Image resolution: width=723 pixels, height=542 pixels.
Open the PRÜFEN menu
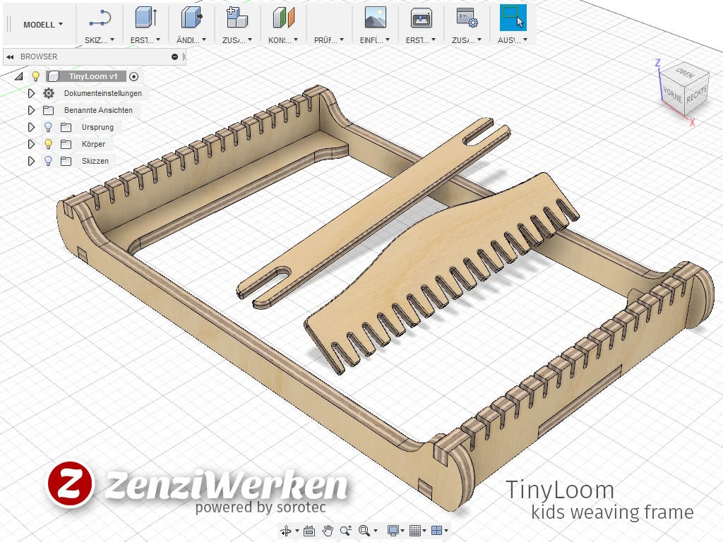[329, 40]
